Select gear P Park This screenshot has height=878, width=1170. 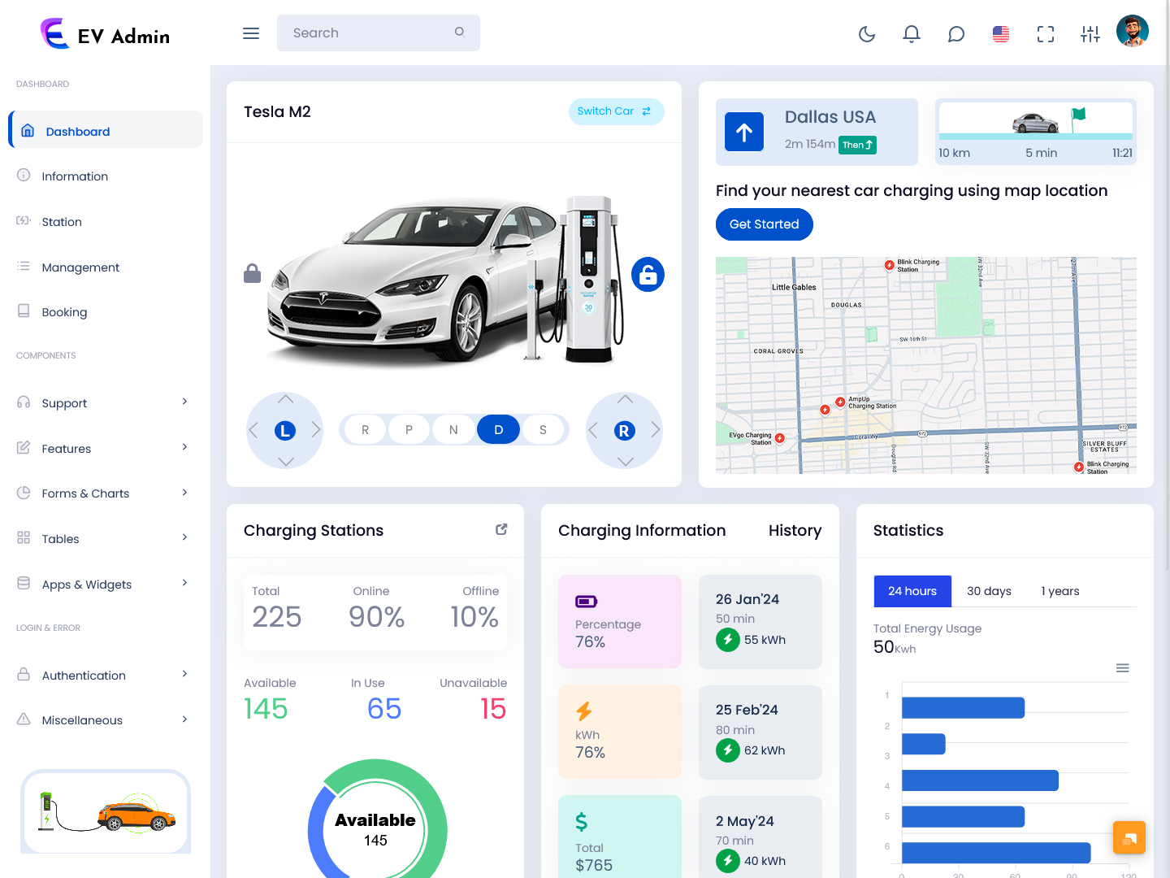(x=409, y=429)
